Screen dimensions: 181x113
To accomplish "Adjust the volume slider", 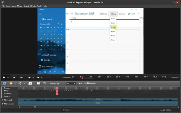I will (x=88, y=83).
